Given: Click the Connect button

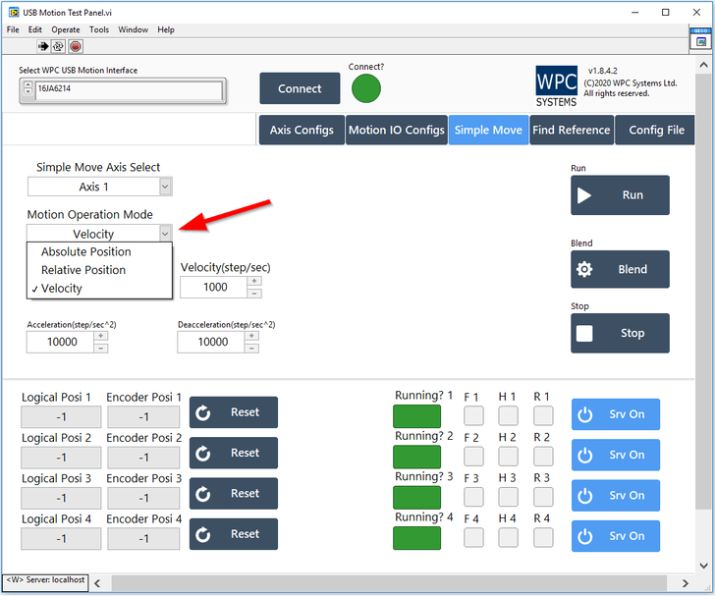Looking at the screenshot, I should coord(300,88).
